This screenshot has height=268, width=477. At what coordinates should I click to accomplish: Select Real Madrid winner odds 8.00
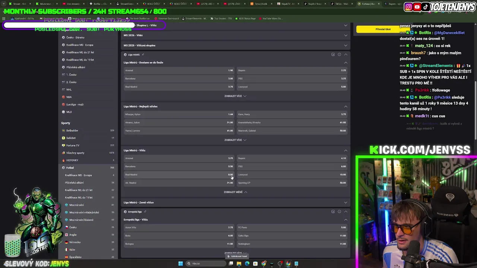[x=179, y=175]
